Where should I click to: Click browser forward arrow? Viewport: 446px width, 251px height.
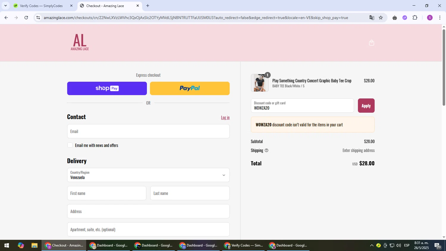tap(16, 18)
